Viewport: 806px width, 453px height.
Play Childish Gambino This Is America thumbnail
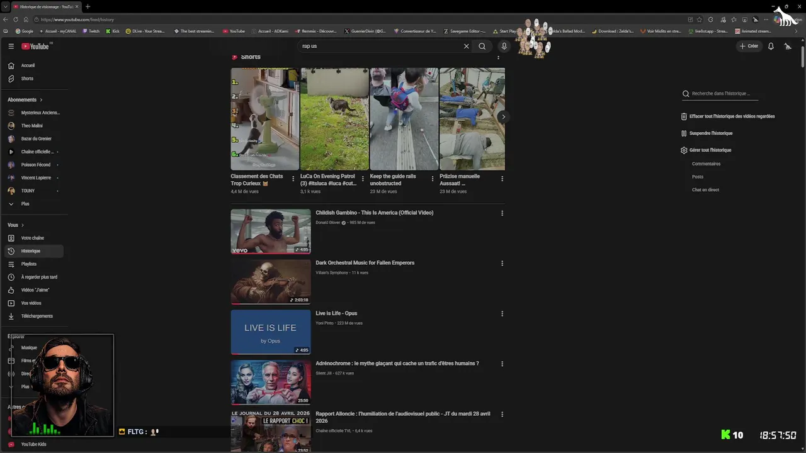coord(271,231)
